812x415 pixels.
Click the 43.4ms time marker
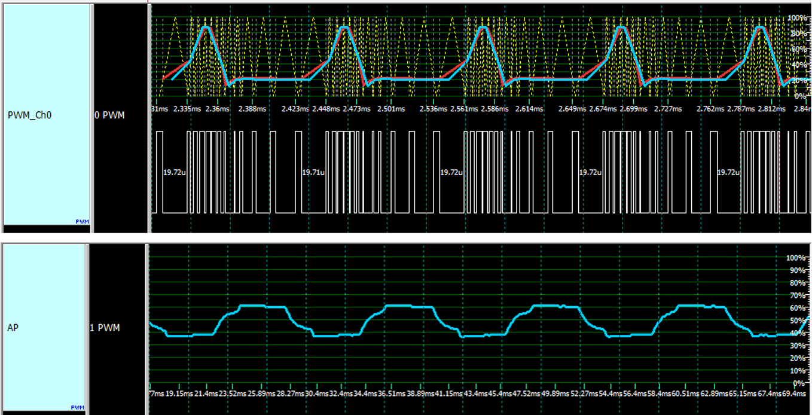pos(475,394)
